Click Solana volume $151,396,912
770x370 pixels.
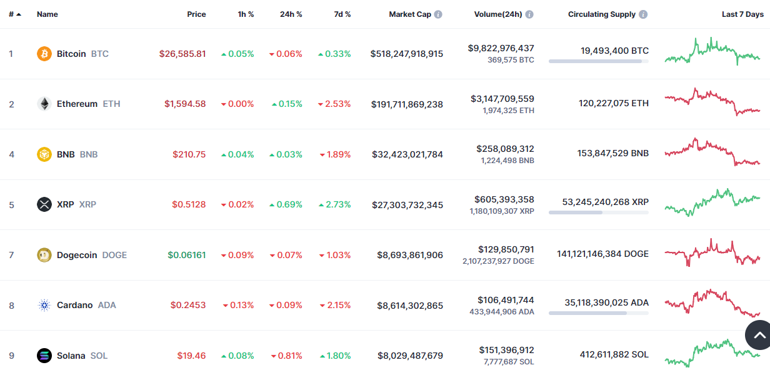pos(507,350)
